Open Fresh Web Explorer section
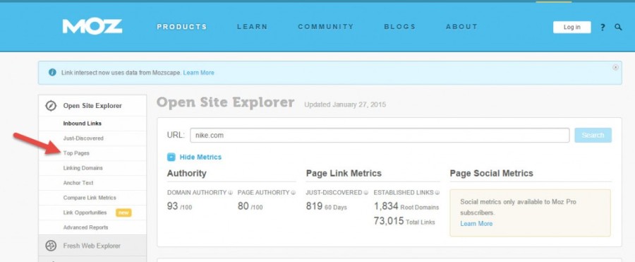635x262 pixels. [x=92, y=246]
